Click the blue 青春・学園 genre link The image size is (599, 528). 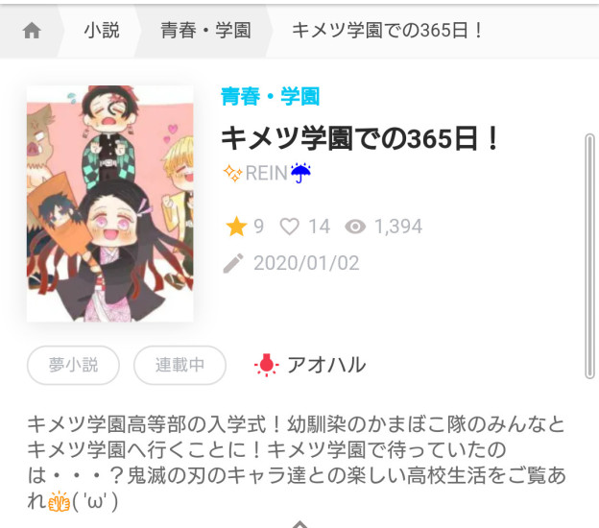click(x=270, y=96)
